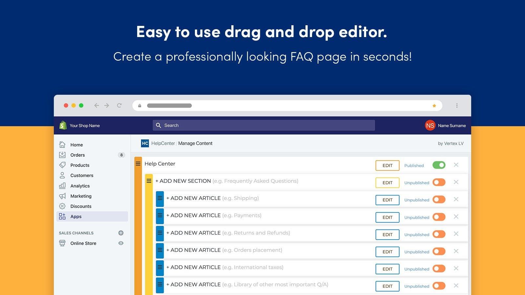Screen dimensions: 525x295
Task: Click the Shopify admin Search field
Action: point(263,125)
